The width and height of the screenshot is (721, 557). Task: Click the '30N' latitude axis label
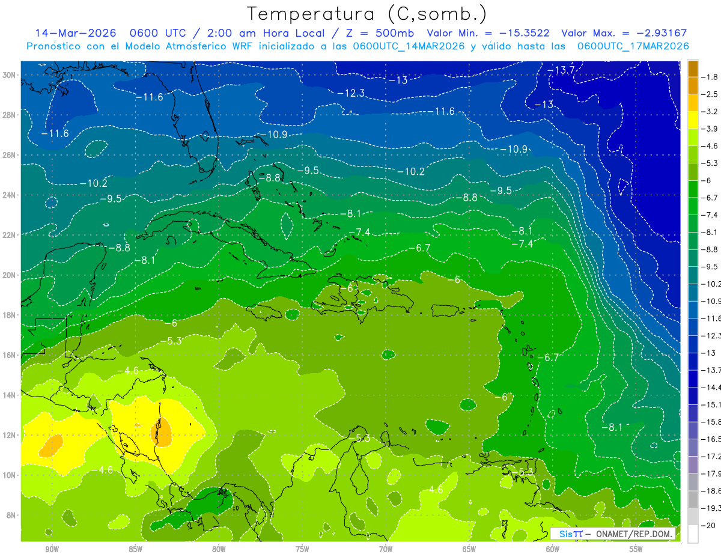point(10,75)
